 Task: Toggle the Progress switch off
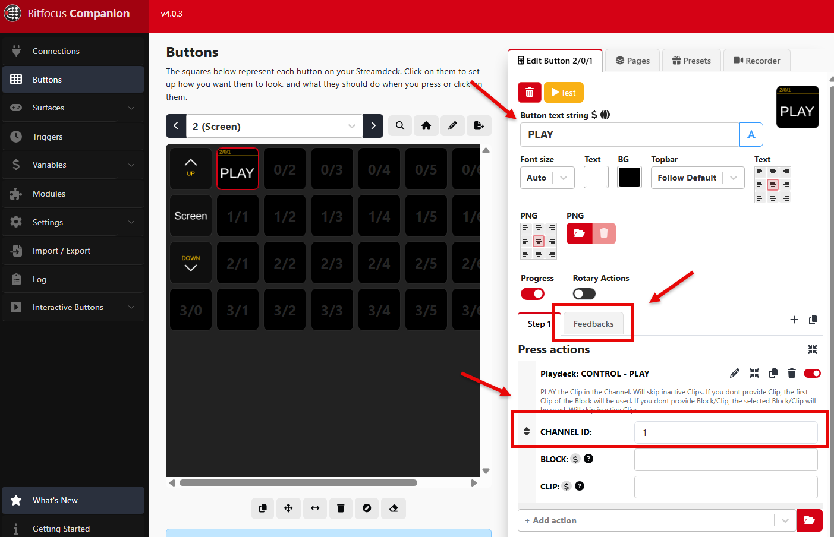coord(533,294)
